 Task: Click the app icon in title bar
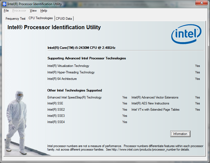click(4, 4)
